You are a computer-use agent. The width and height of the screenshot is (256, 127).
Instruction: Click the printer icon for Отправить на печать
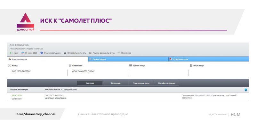coord(65,53)
